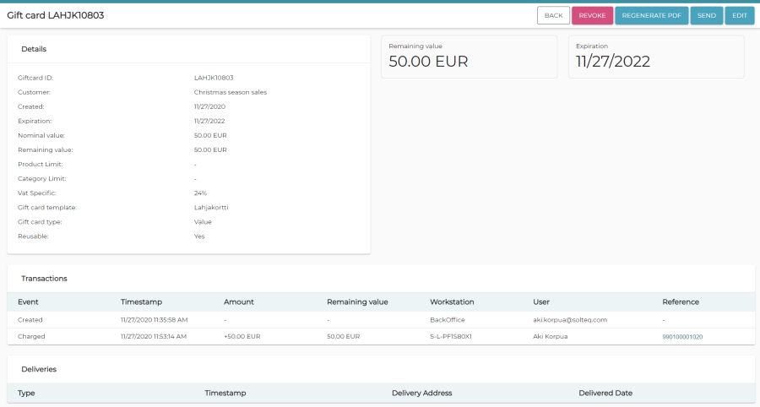
Task: Open reference link 990100001020
Action: click(682, 336)
